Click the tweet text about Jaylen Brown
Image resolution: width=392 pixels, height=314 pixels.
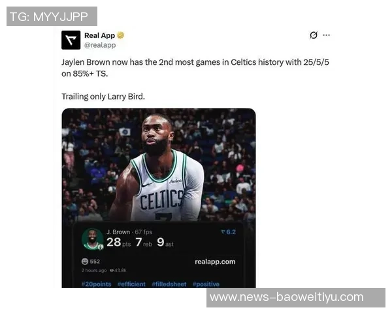195,67
